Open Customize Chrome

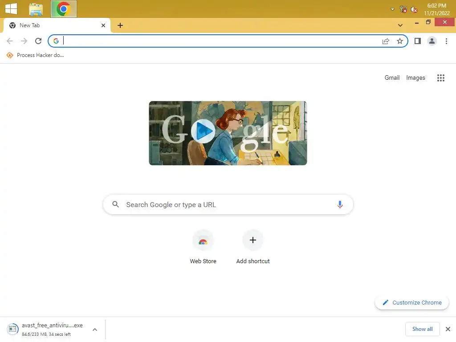coord(412,302)
